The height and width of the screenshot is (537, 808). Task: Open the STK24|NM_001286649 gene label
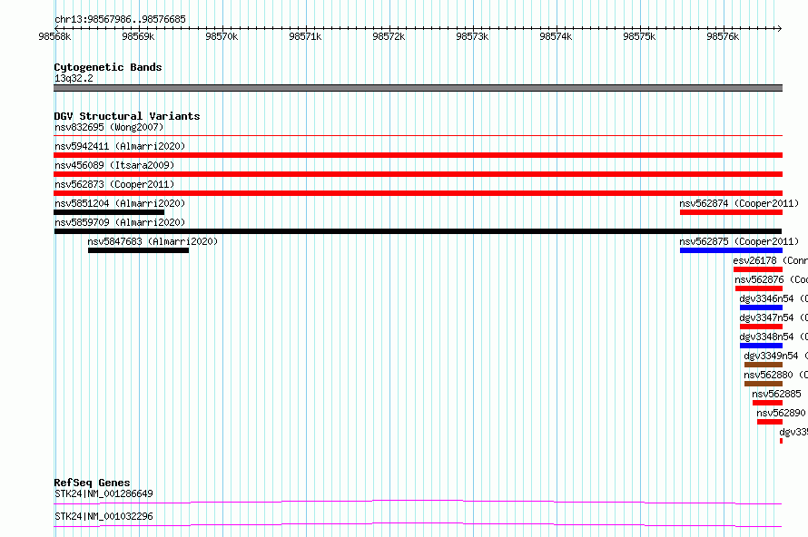[103, 493]
